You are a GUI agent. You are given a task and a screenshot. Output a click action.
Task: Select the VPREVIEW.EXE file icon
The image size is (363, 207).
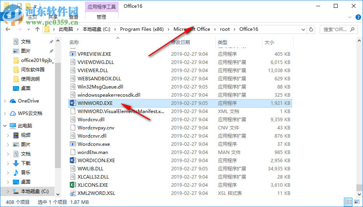(x=73, y=54)
